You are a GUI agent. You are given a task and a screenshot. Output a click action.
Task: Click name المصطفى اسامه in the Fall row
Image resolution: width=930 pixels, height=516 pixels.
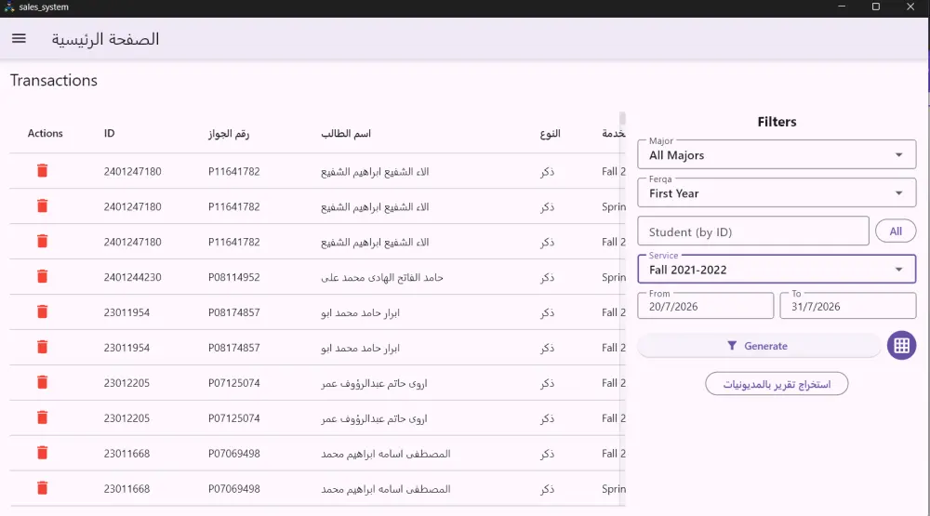pos(386,453)
